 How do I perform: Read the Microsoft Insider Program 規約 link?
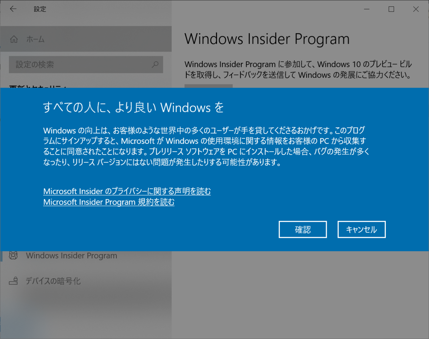tap(109, 202)
